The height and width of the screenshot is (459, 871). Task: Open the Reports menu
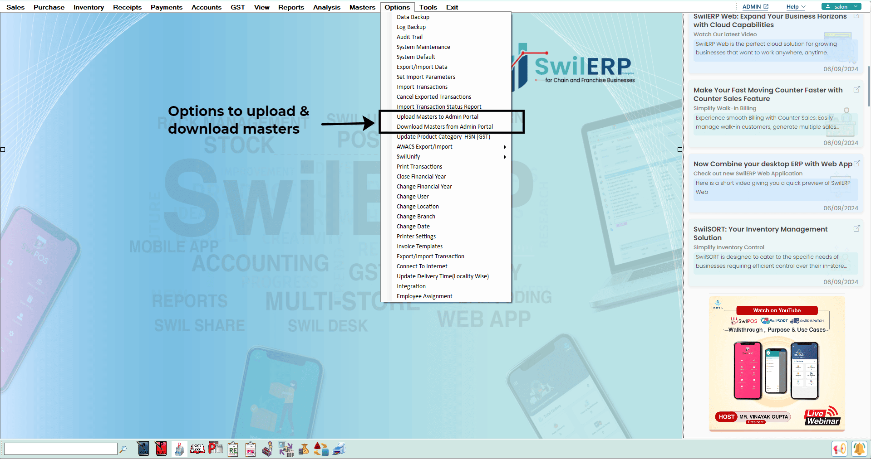(291, 7)
